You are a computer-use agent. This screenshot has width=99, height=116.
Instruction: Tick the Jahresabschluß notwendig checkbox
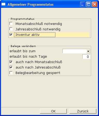click(11, 29)
